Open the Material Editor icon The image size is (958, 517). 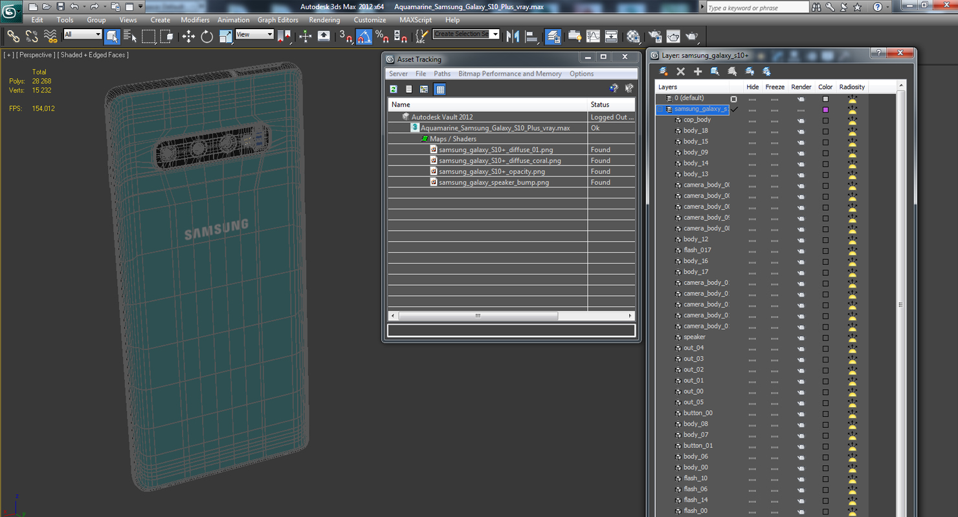(633, 36)
